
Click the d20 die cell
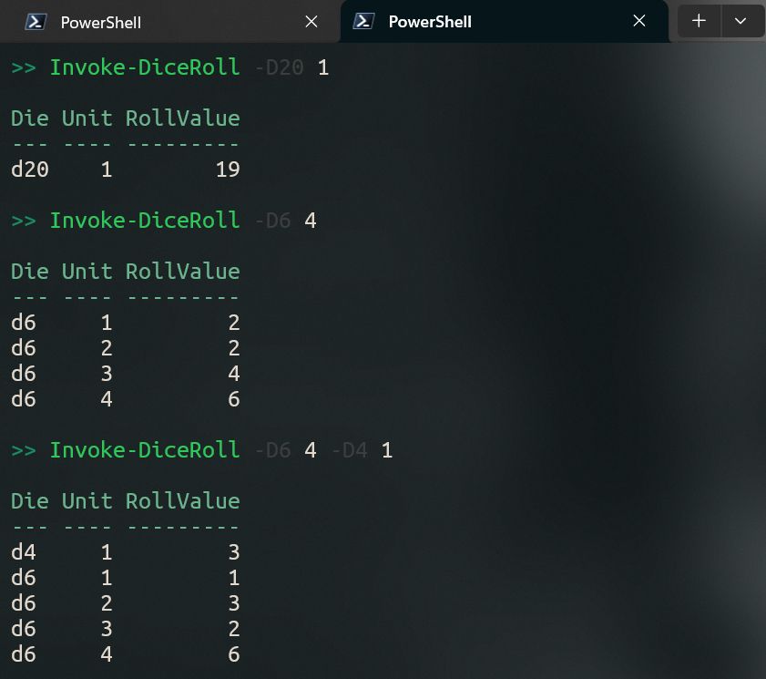(30, 170)
